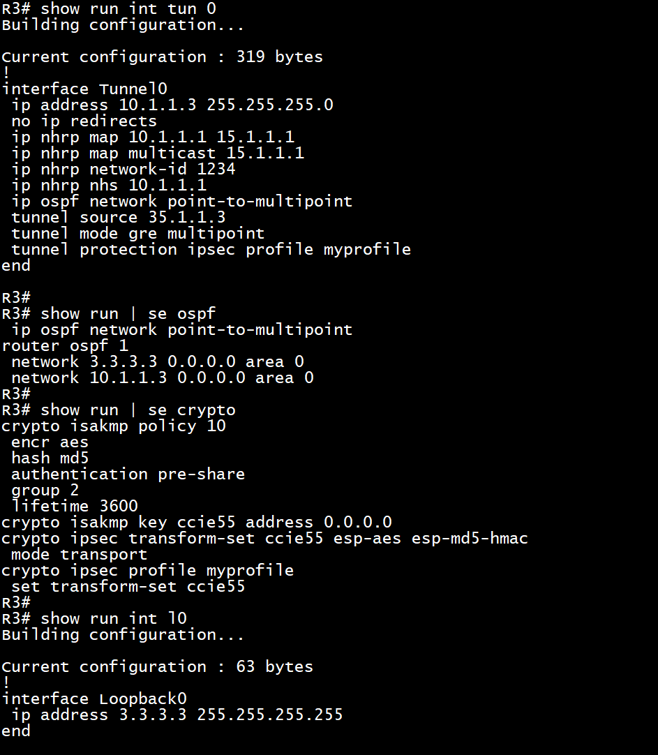Image resolution: width=658 pixels, height=755 pixels.
Task: Click 'crypto isakmp policy 10' line
Action: point(114,426)
